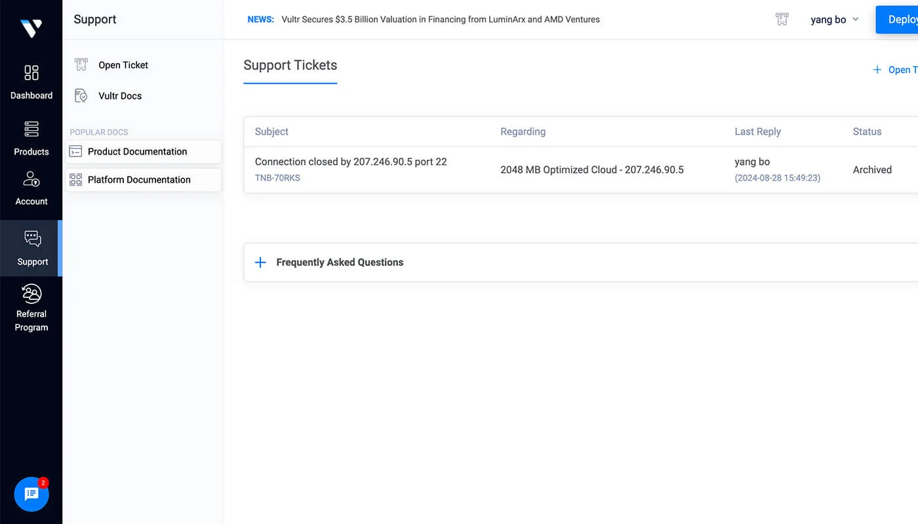
Task: Select the Support sidebar menu item
Action: click(x=31, y=248)
